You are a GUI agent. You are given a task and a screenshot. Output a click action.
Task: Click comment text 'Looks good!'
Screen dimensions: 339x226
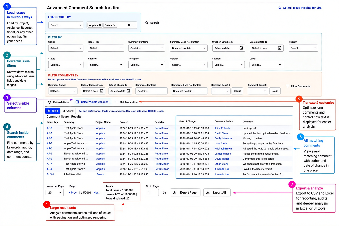pyautogui.click(x=250, y=128)
